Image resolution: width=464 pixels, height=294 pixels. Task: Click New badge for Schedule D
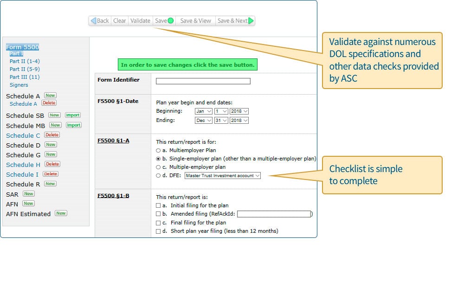(51, 144)
